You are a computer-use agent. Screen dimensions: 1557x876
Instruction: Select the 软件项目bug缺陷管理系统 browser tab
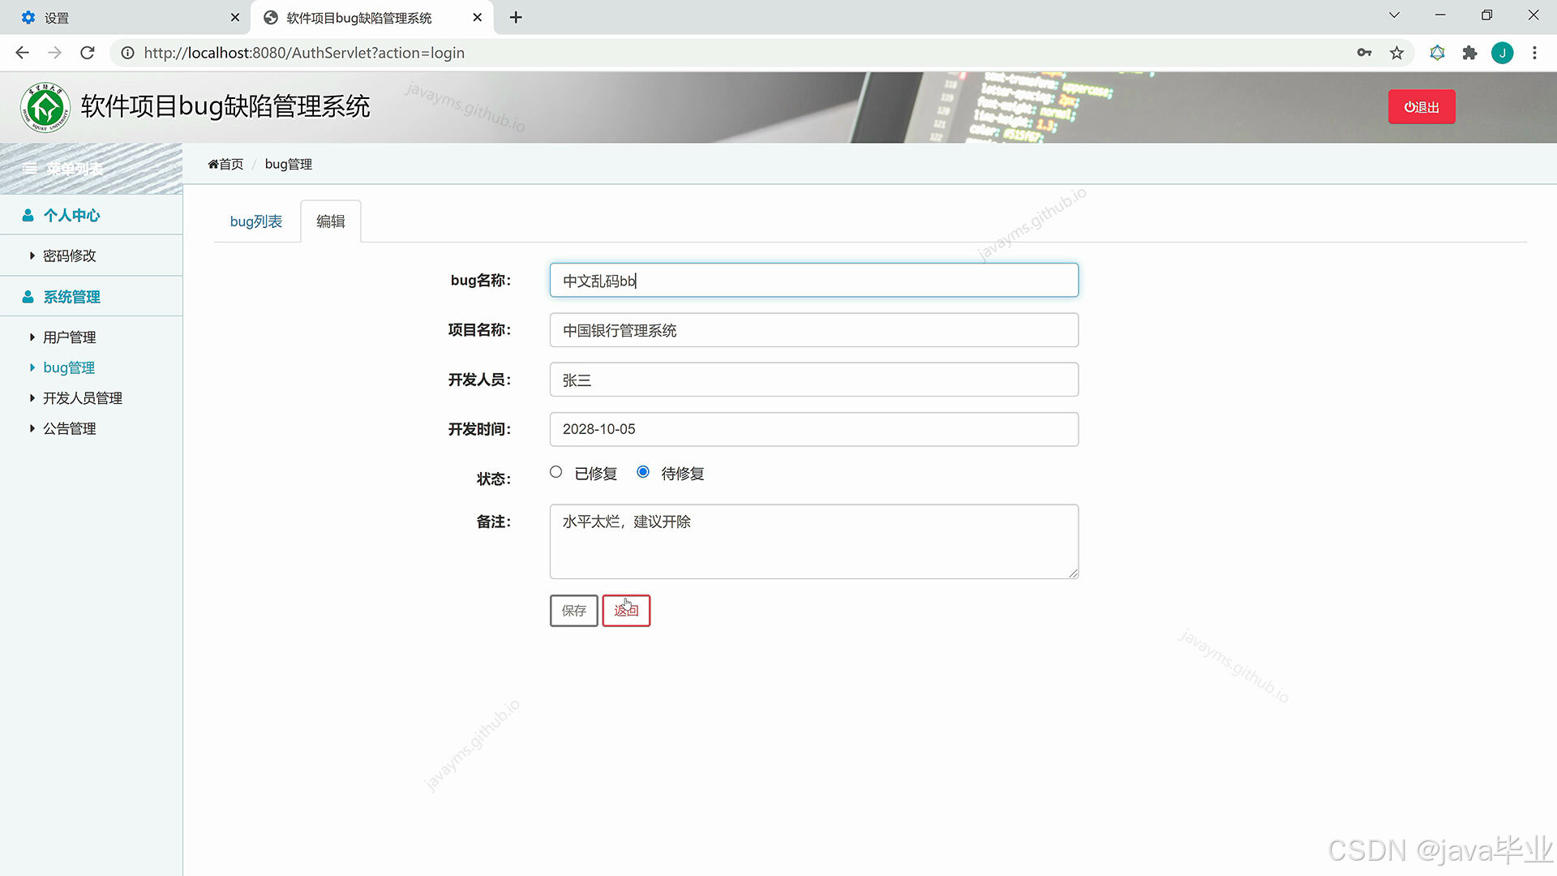pyautogui.click(x=373, y=17)
